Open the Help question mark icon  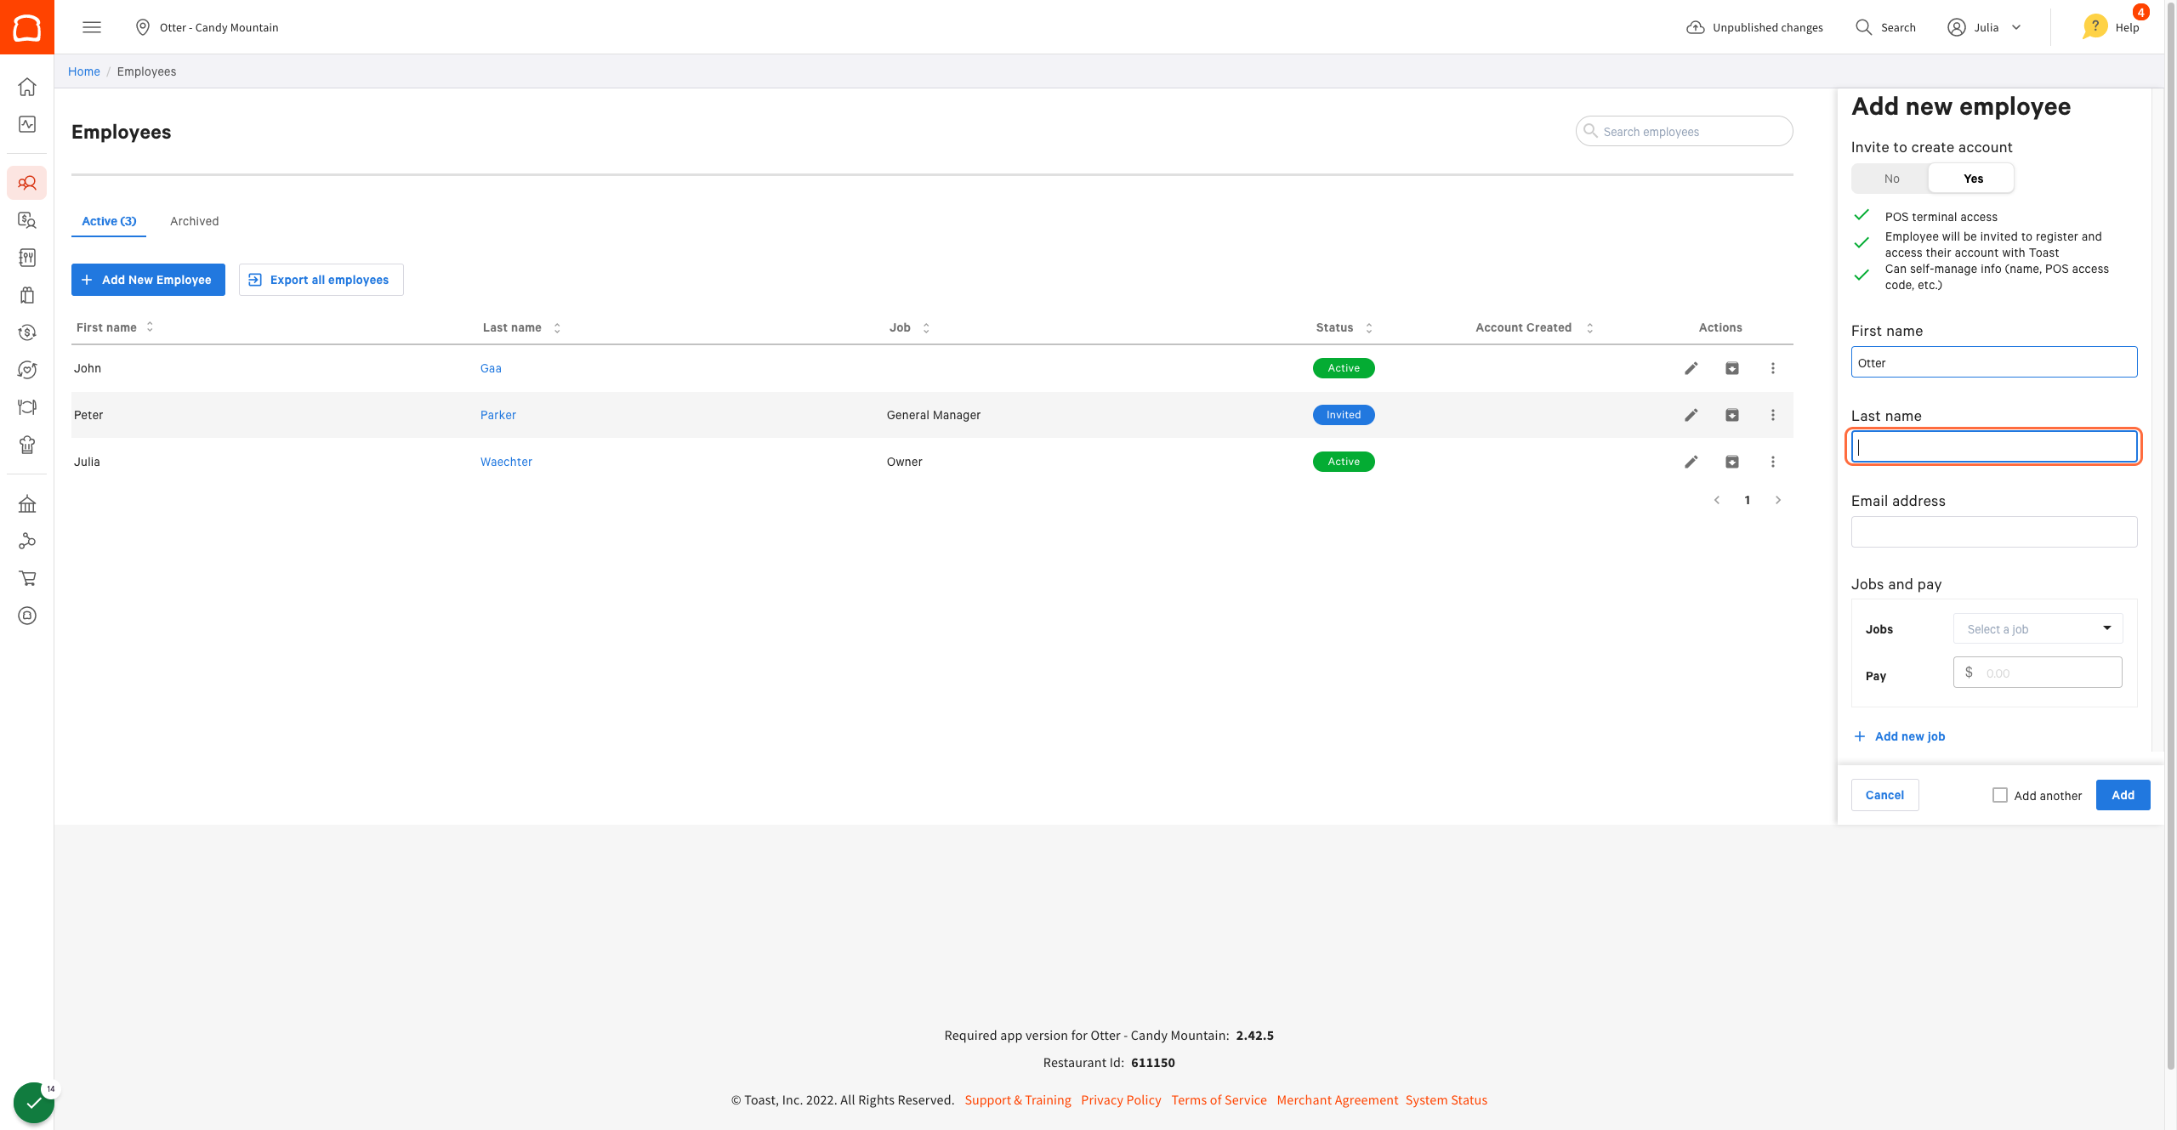(2095, 27)
